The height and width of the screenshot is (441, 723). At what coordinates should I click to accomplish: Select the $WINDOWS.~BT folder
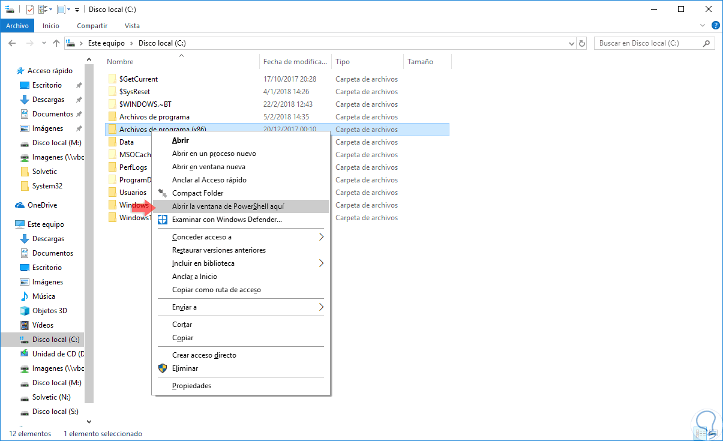coord(145,104)
